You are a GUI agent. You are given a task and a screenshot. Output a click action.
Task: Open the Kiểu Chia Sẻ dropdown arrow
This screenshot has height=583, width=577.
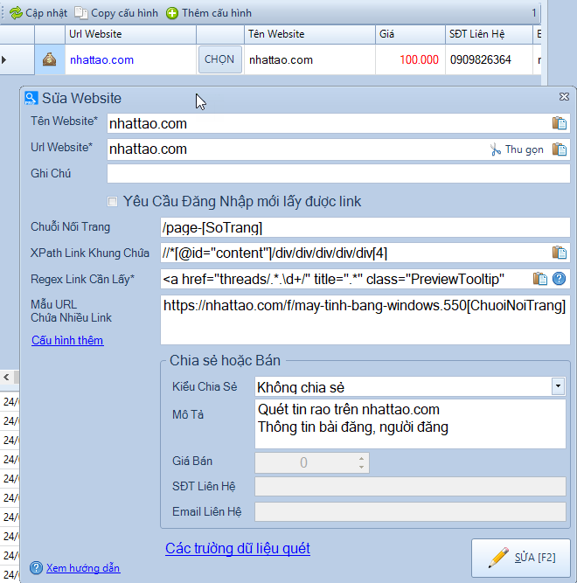coord(558,386)
